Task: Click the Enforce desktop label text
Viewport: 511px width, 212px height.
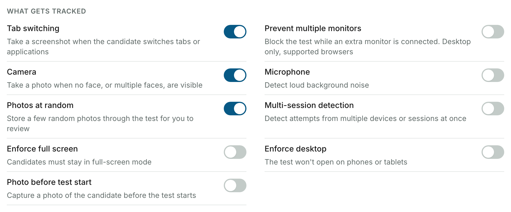Action: point(295,149)
